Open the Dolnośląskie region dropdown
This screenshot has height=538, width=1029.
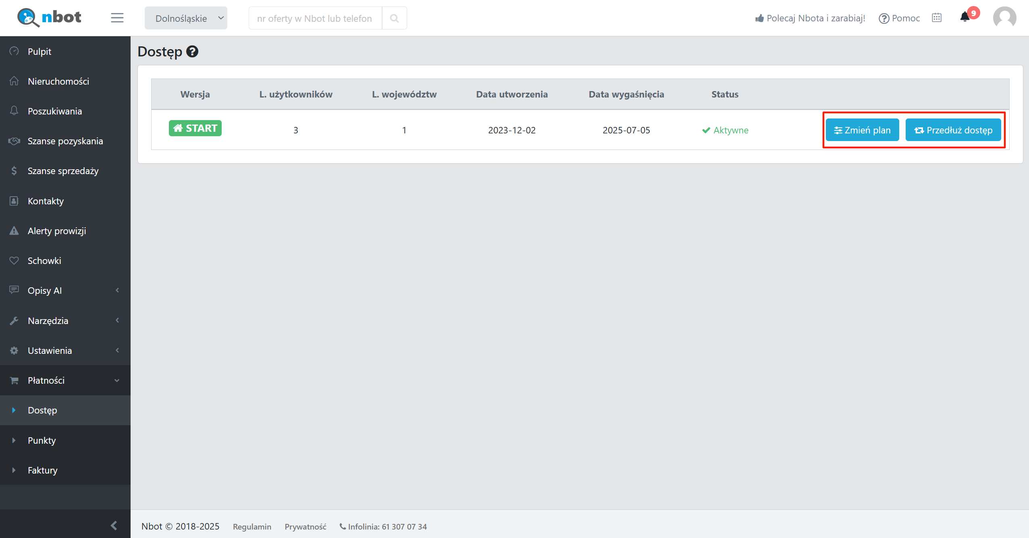(x=186, y=18)
